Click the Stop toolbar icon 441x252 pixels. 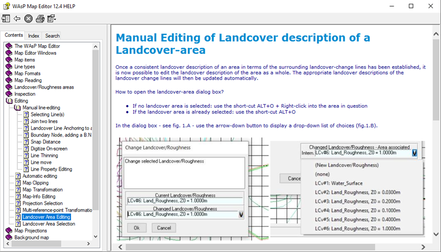28,19
